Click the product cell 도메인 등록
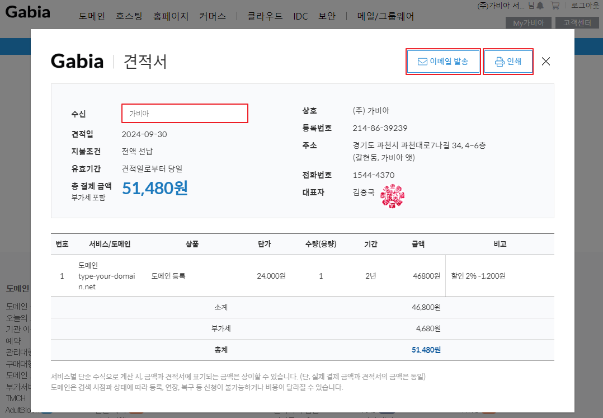The height and width of the screenshot is (418, 603). pyautogui.click(x=168, y=276)
